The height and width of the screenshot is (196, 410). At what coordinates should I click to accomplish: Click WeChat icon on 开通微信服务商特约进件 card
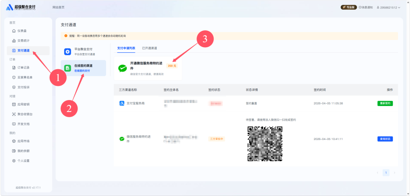coord(123,68)
